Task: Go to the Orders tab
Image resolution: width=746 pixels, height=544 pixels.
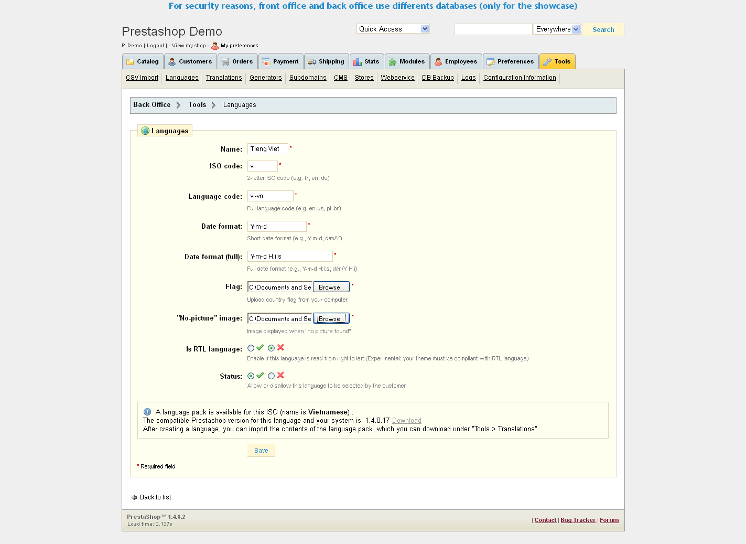Action: (x=237, y=61)
